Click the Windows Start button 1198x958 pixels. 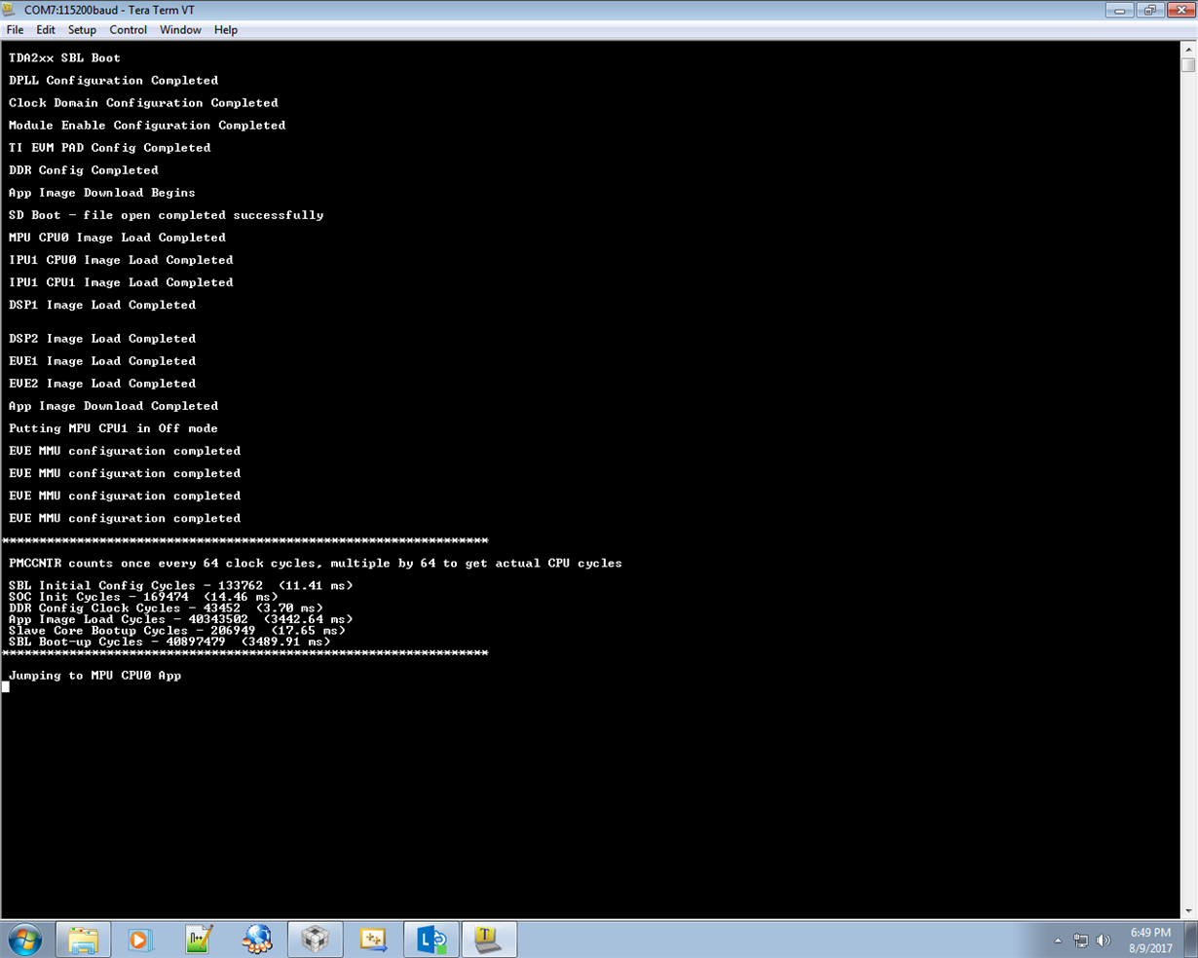point(25,940)
